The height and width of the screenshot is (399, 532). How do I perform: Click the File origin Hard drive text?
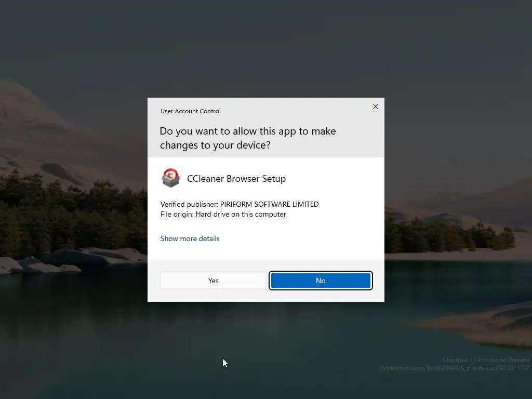point(223,214)
